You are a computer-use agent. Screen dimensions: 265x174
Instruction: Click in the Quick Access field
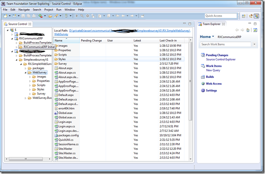click(221, 16)
